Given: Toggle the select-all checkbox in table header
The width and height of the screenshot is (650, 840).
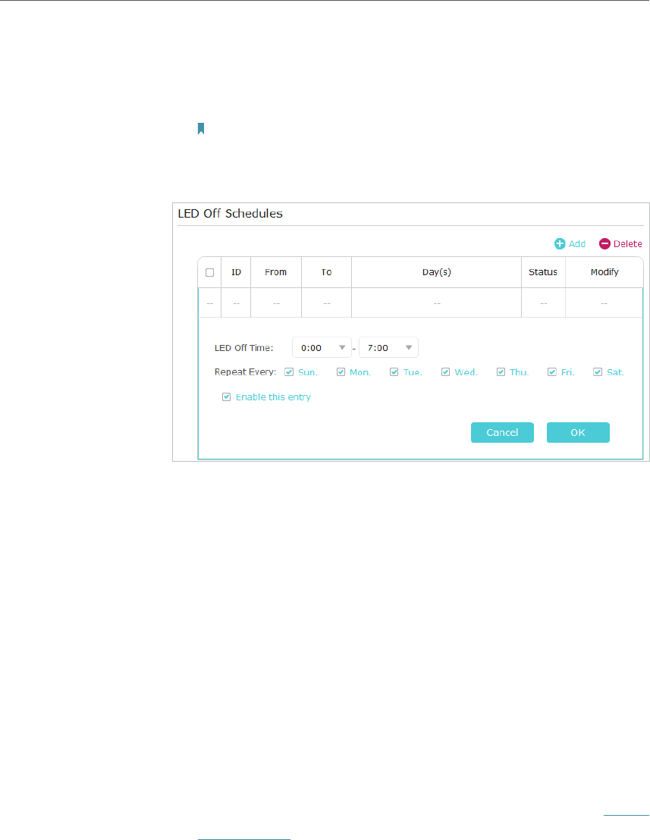Looking at the screenshot, I should [209, 273].
